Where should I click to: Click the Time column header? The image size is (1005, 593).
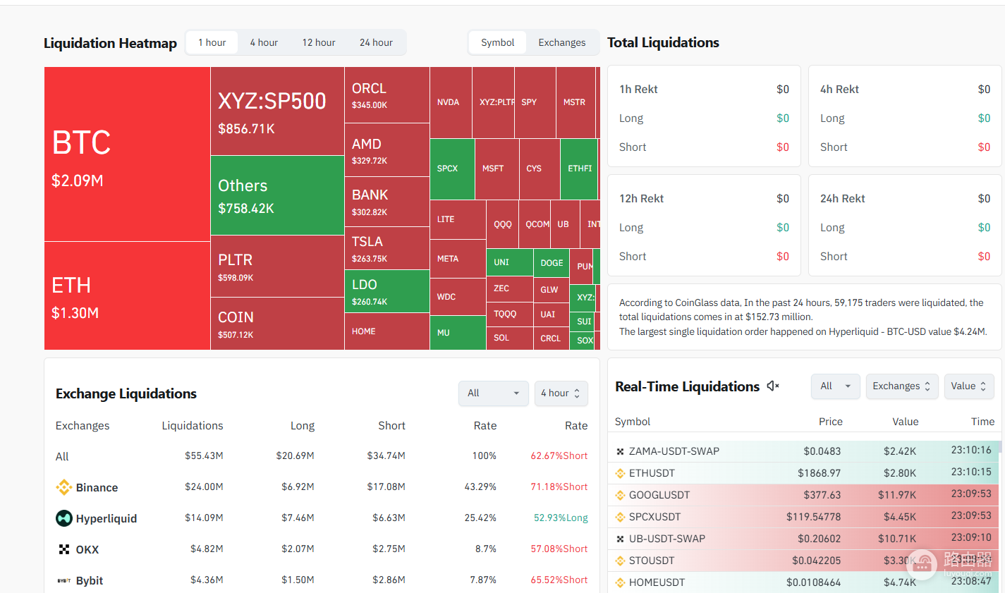(x=982, y=422)
